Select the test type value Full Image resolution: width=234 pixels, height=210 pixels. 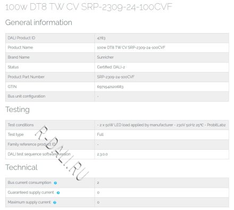tap(100, 134)
